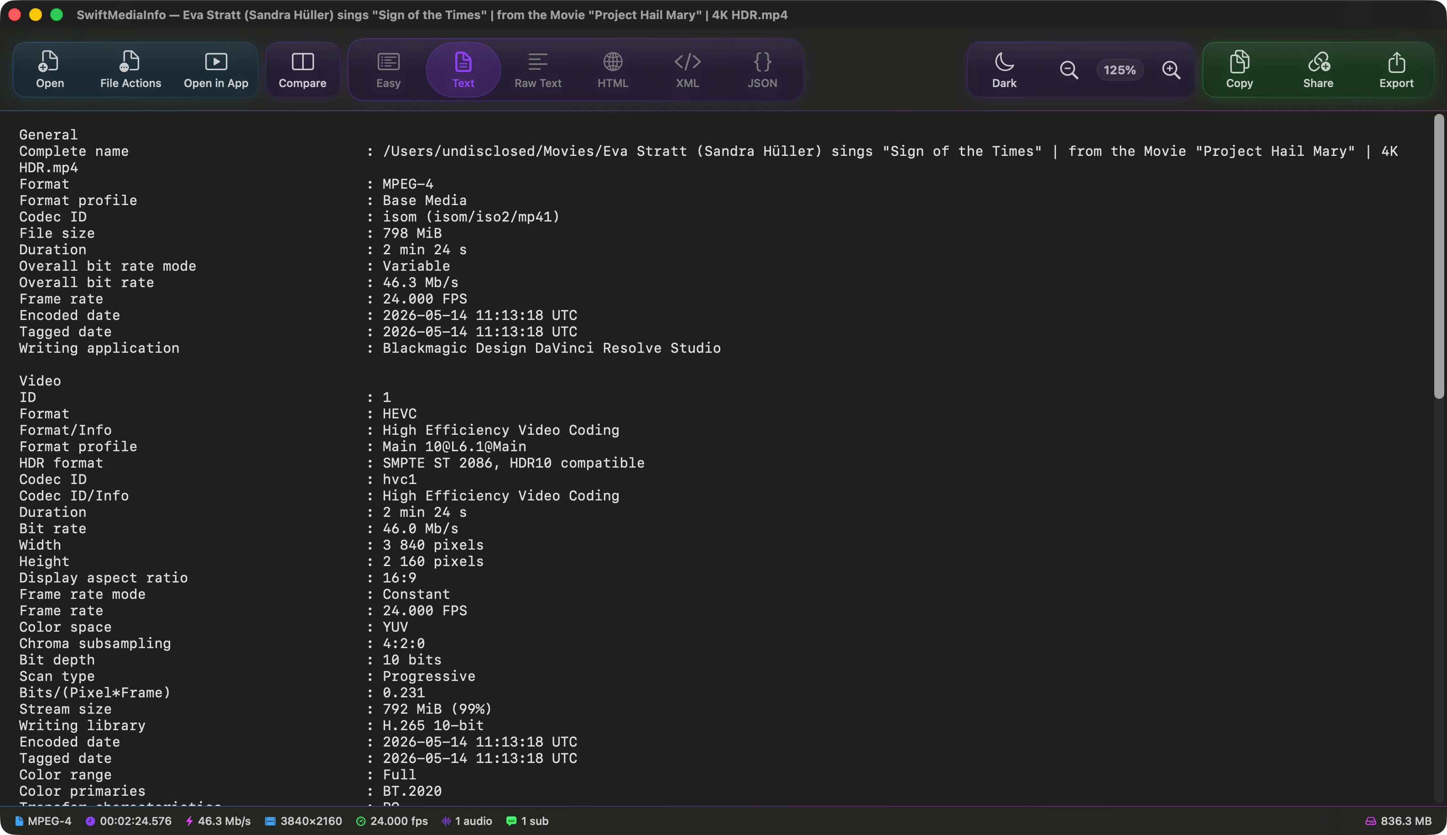The height and width of the screenshot is (835, 1447).
Task: Export the media info report
Action: (1396, 69)
